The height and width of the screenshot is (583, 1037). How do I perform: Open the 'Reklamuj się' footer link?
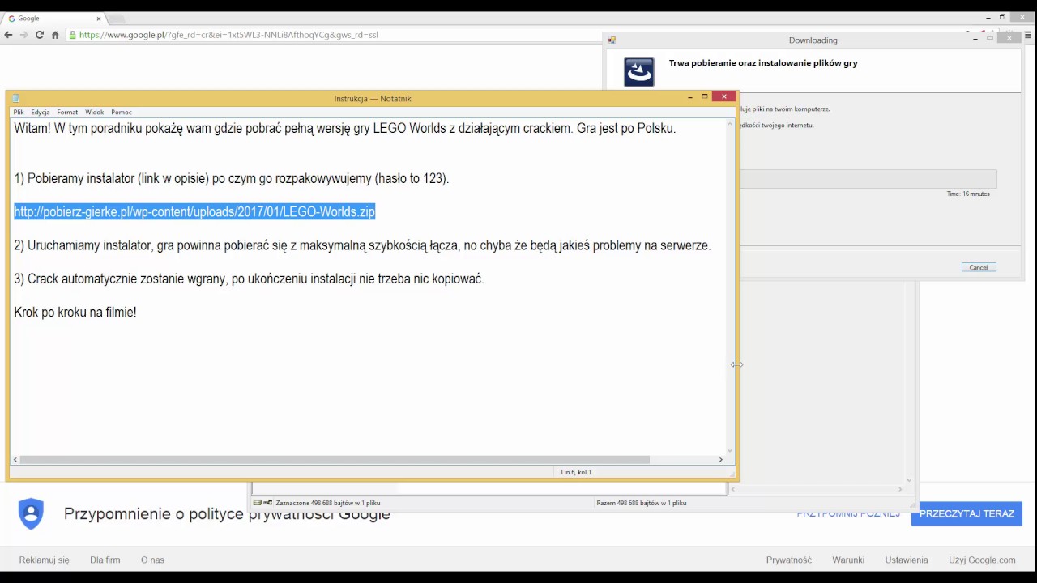pyautogui.click(x=45, y=560)
